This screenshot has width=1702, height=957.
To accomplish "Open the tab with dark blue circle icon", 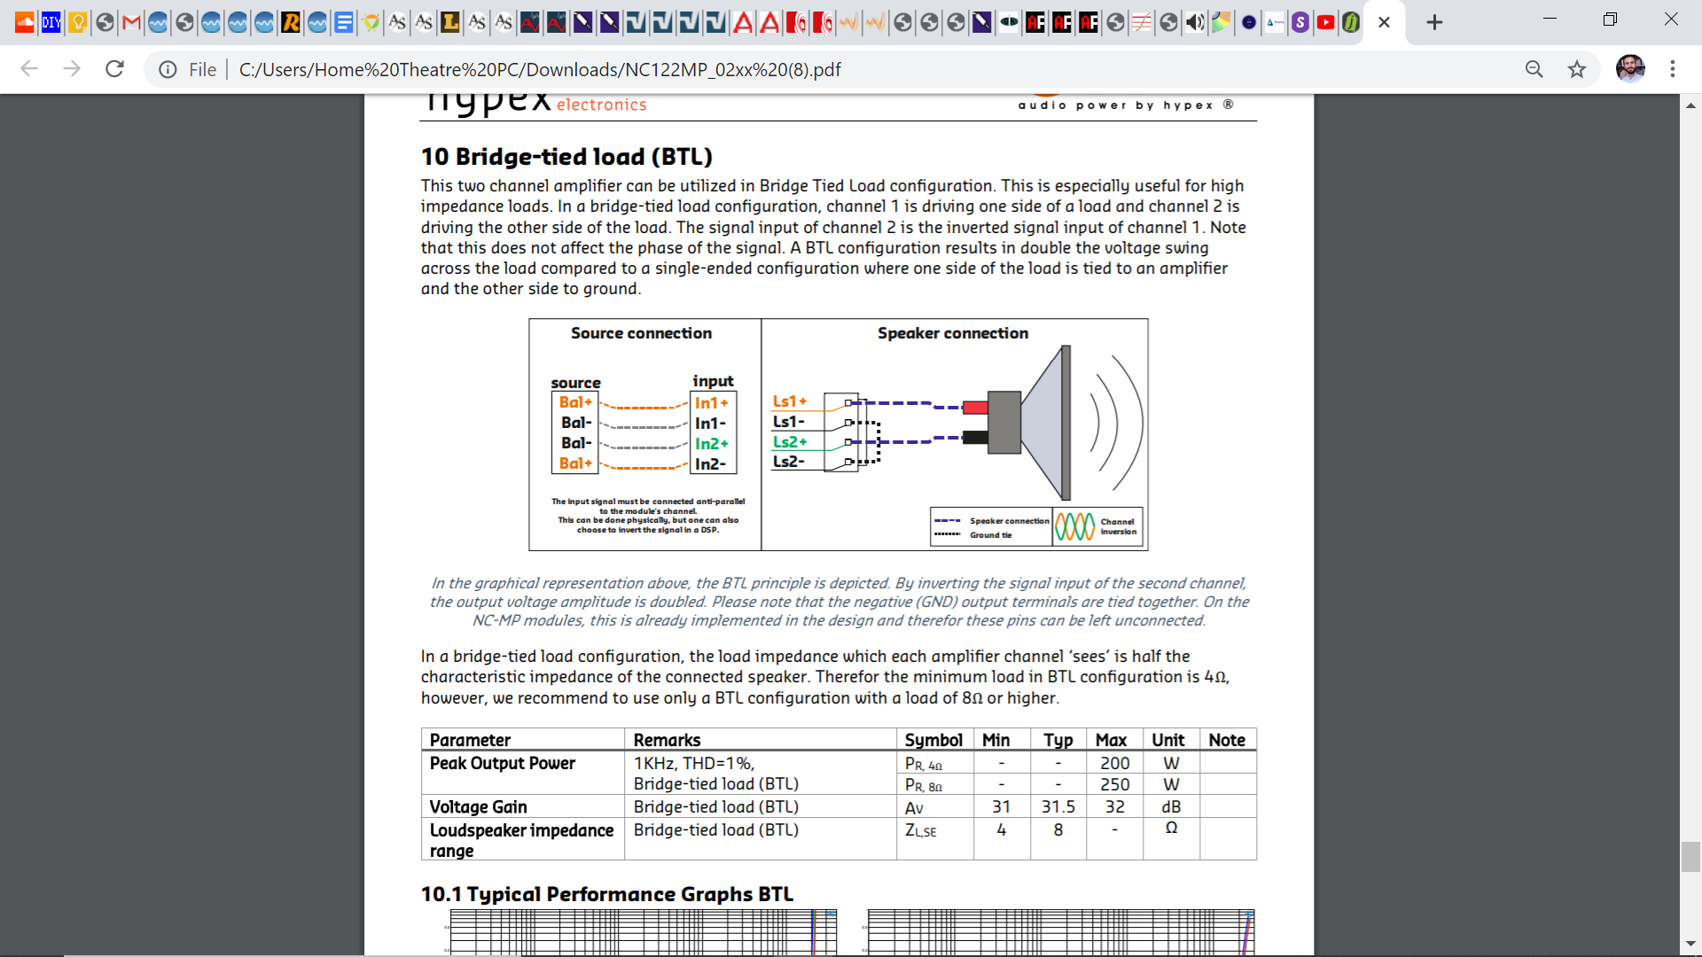I will tap(1248, 23).
